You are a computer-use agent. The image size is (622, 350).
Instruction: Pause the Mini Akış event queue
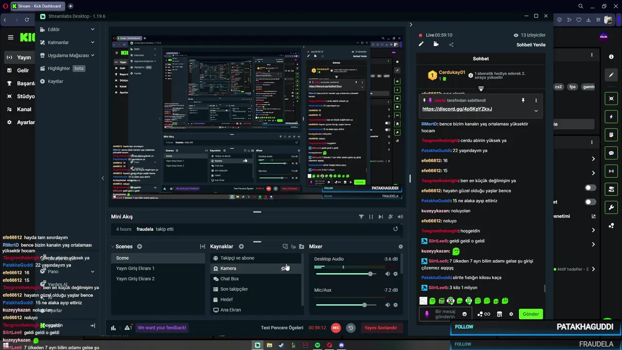[371, 217]
